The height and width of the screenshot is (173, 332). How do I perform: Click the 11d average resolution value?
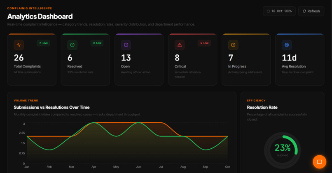[289, 58]
